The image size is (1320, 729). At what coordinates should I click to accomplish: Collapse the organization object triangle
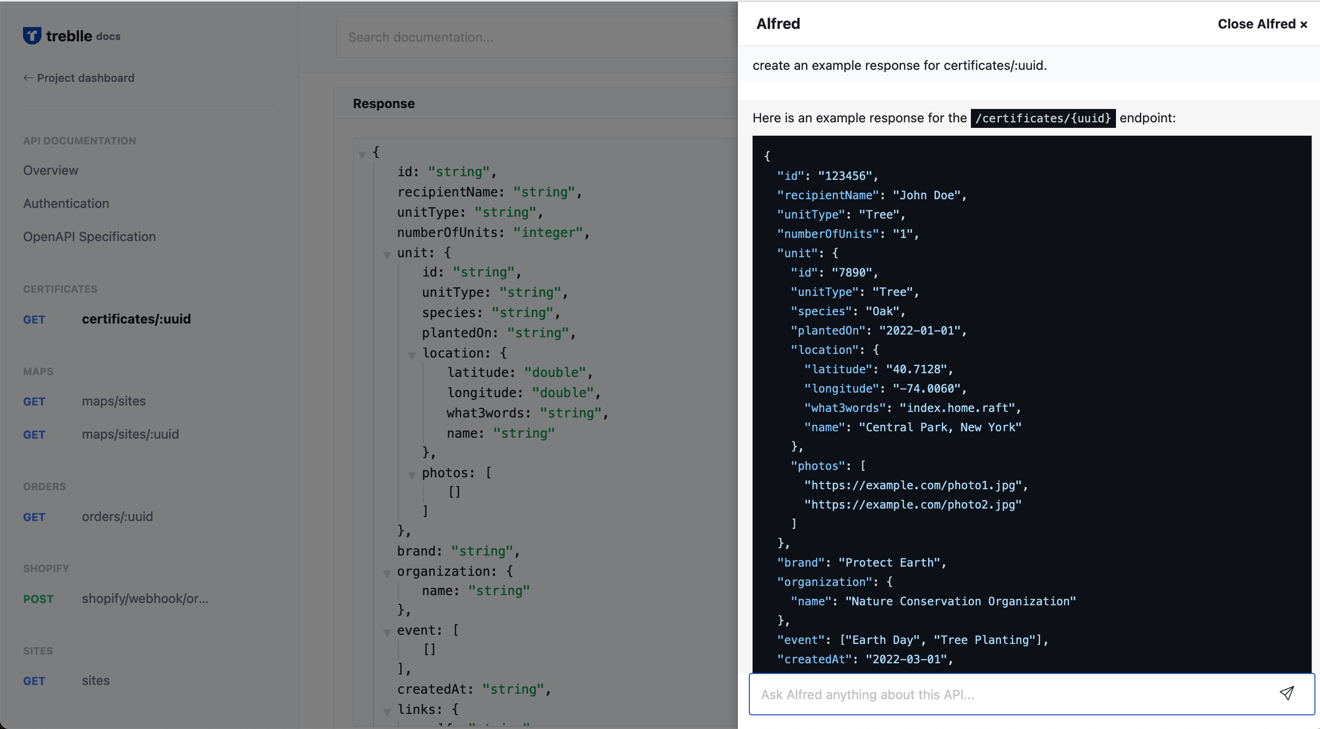click(387, 573)
